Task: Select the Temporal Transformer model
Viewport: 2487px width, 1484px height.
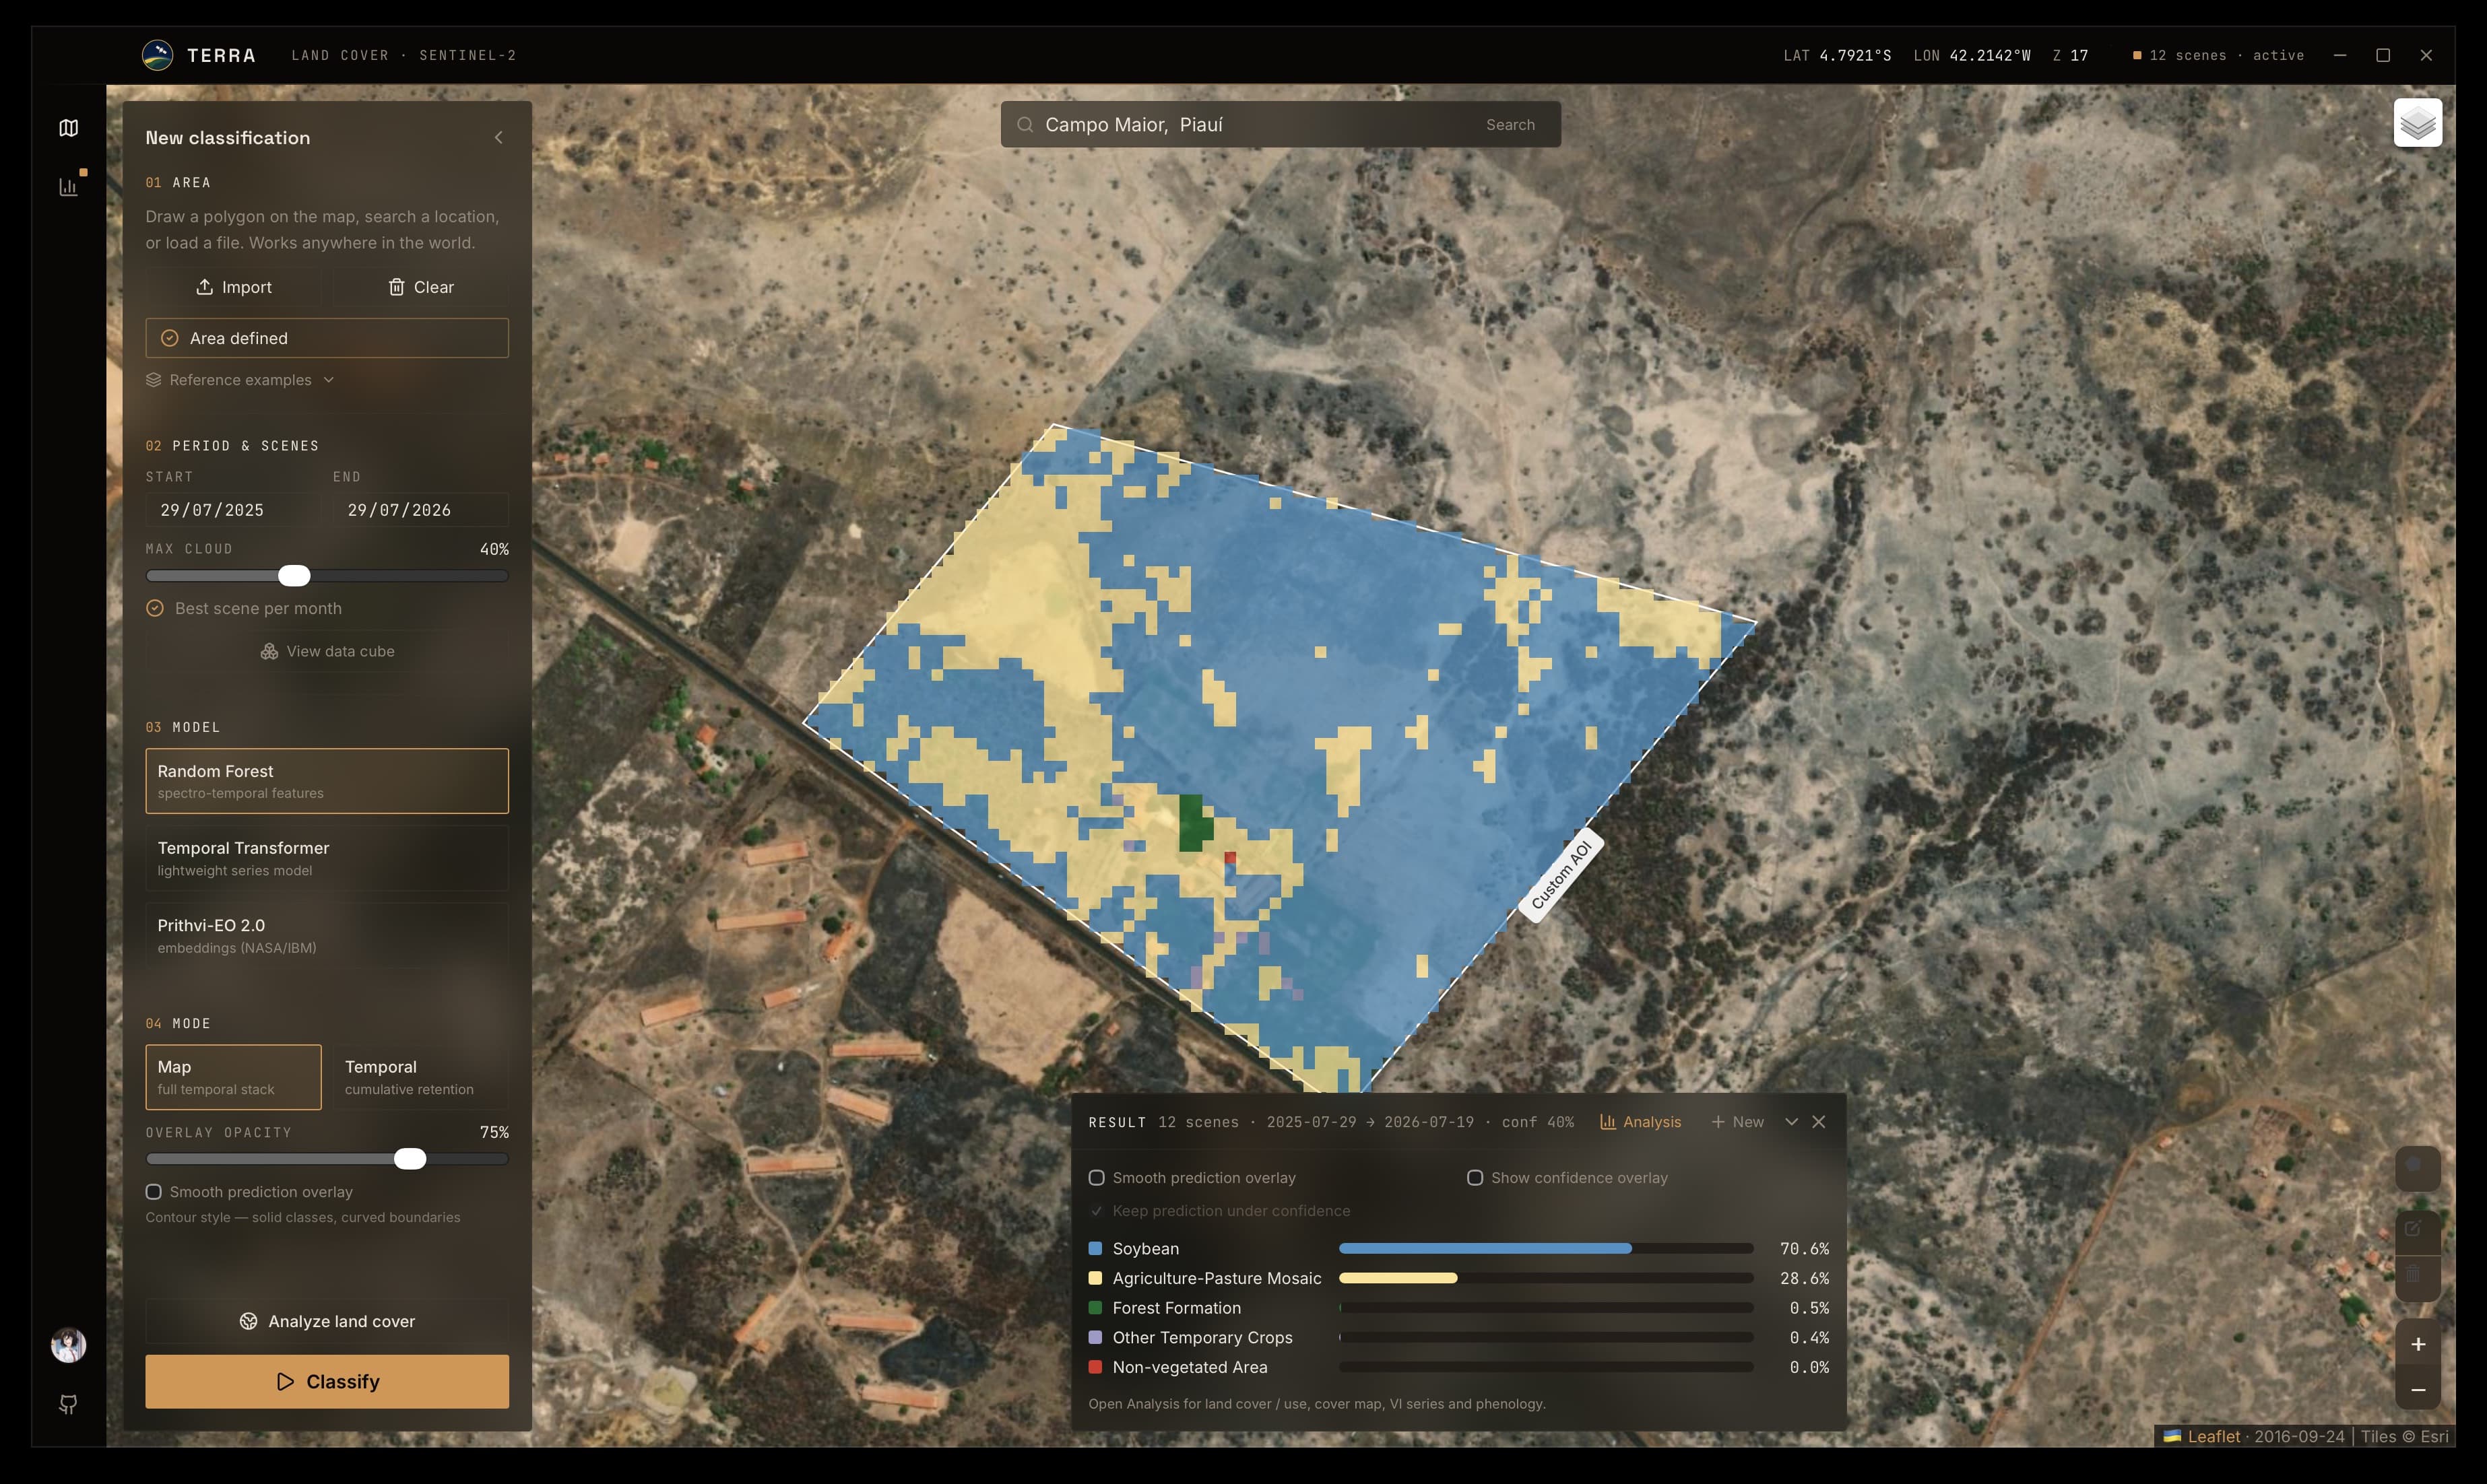Action: pyautogui.click(x=326, y=858)
